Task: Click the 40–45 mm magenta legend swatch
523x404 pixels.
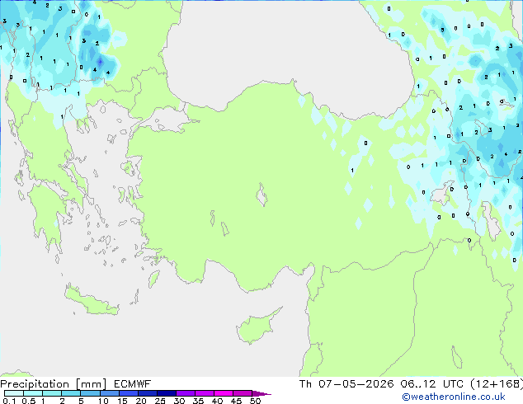Action: (224, 393)
